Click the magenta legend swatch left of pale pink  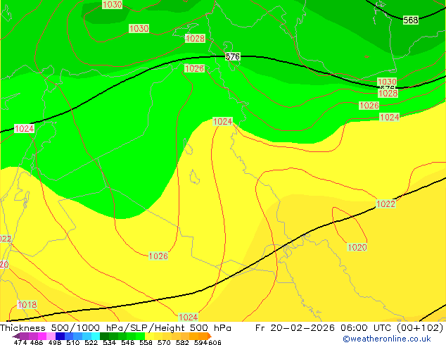point(42,336)
